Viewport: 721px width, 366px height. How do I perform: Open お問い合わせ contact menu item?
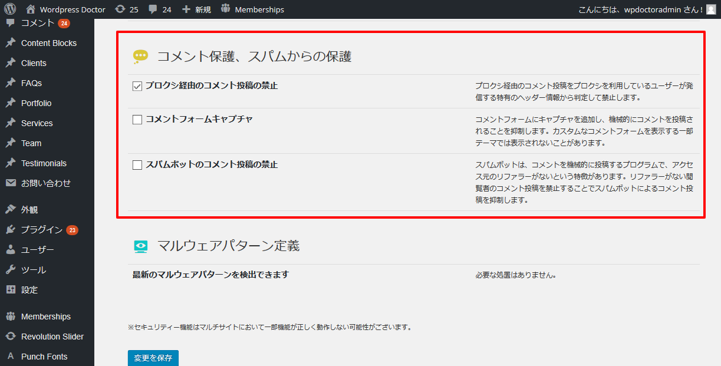[45, 183]
